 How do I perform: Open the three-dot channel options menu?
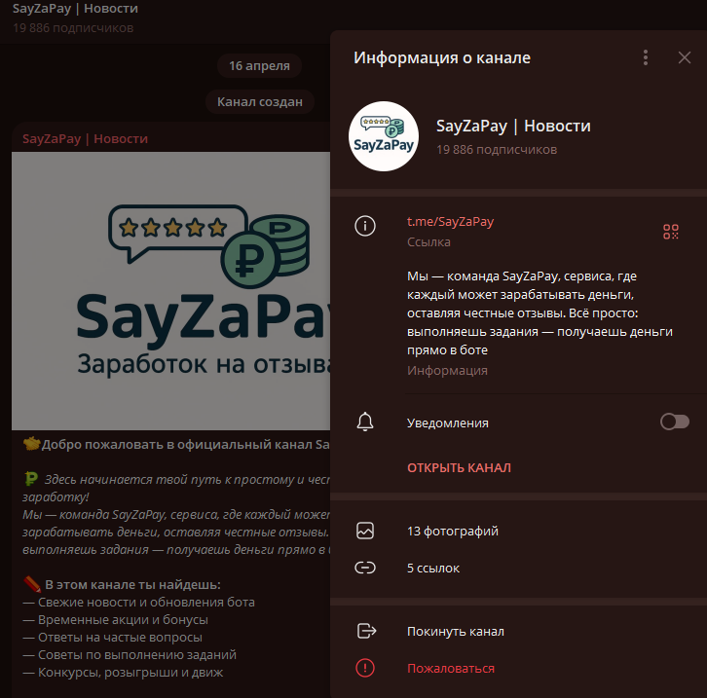tap(646, 57)
